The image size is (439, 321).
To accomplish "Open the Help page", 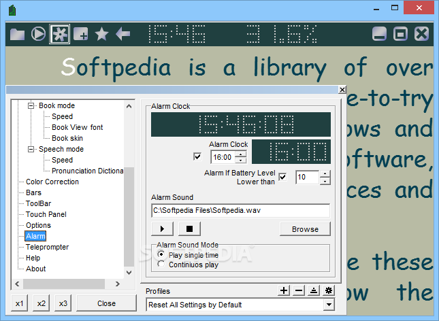I will pos(33,258).
